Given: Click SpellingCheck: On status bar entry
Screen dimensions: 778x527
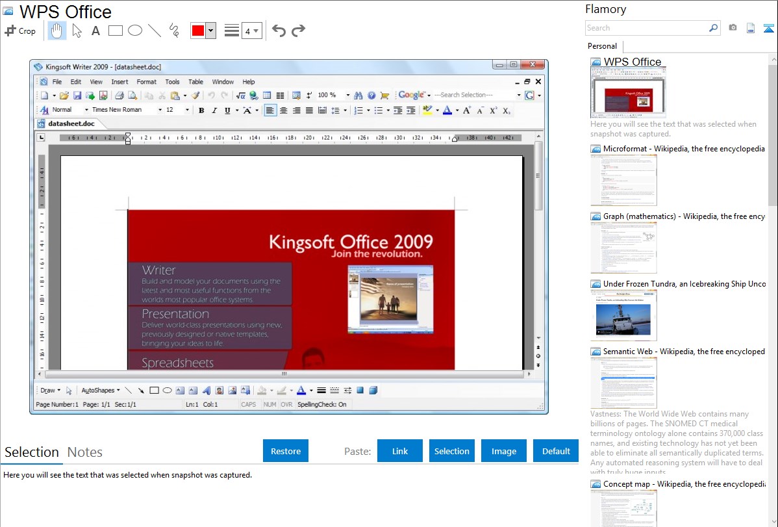Looking at the screenshot, I should tap(322, 404).
